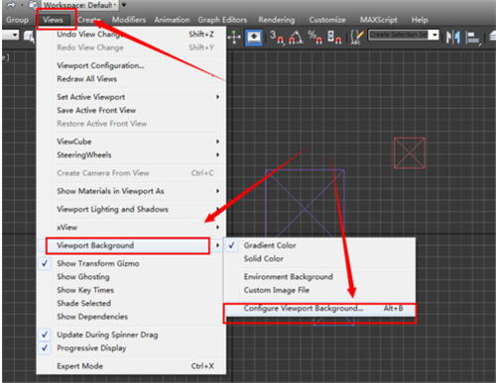Image resolution: width=496 pixels, height=383 pixels.
Task: Open the Modifiers menu
Action: pos(129,20)
